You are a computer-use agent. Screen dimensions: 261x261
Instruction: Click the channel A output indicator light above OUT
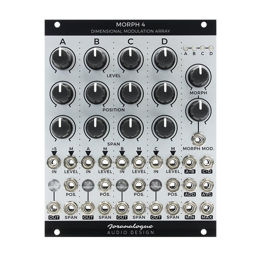[54, 185]
